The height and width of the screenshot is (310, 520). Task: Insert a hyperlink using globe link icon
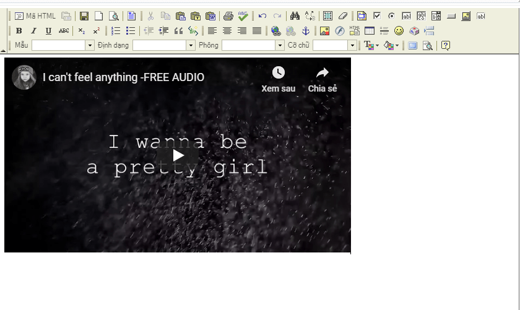[x=276, y=31]
